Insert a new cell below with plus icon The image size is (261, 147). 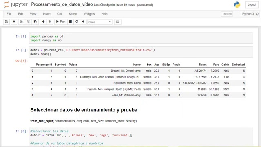coord(14,22)
